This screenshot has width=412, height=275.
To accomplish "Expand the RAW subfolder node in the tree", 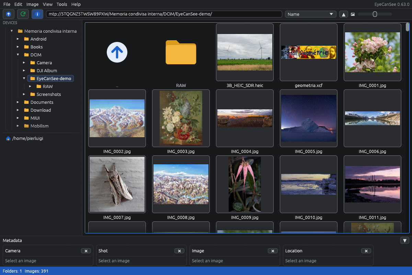I will (30, 86).
